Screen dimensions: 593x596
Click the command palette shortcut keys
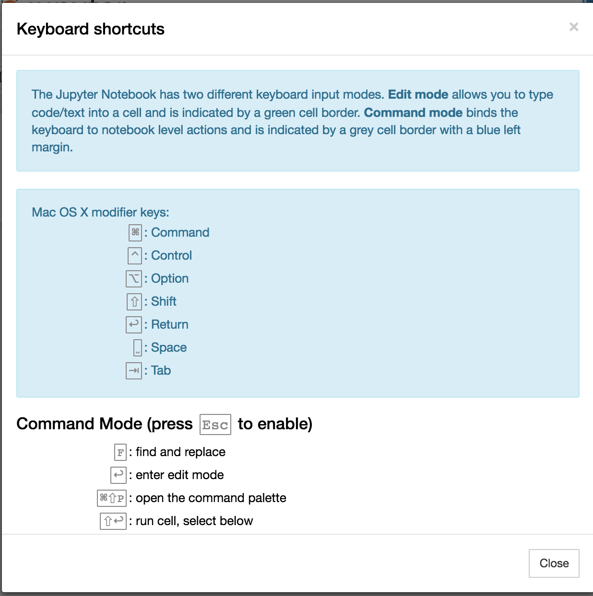click(111, 498)
